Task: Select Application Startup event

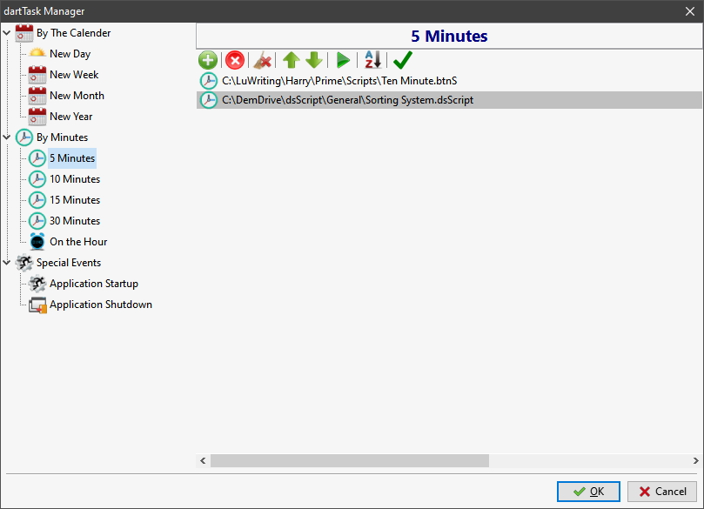Action: click(94, 284)
